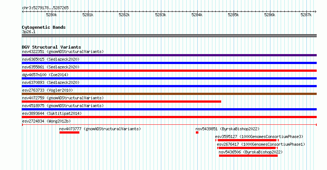Open the nsv4072759 gnomAD variant label

63,98
